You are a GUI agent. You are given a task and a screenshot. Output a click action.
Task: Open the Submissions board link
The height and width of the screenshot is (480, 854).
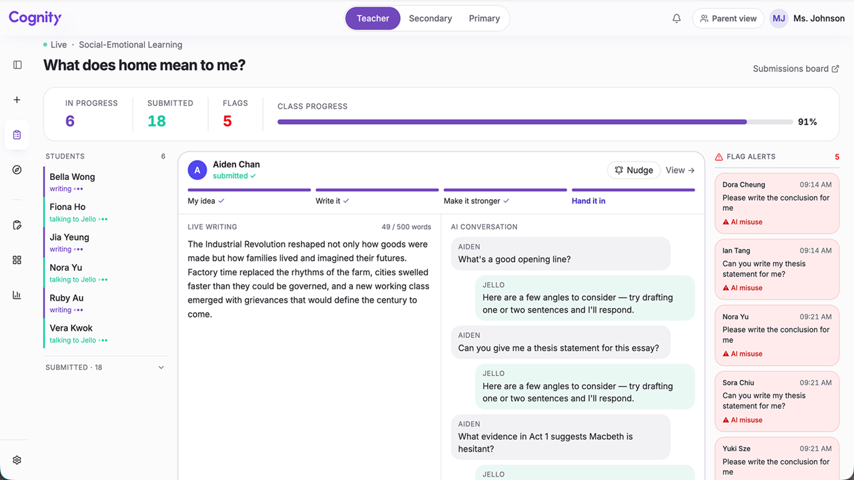click(796, 69)
